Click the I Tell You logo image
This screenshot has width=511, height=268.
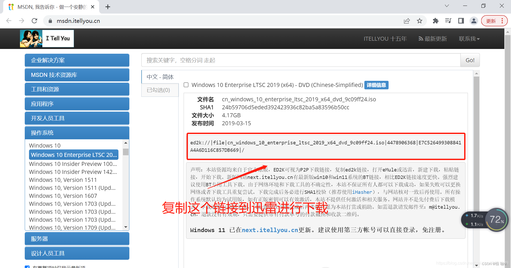click(47, 39)
